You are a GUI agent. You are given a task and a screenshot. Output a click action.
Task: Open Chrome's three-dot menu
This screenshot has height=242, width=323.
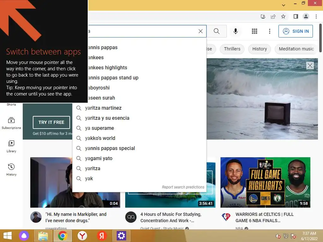click(316, 16)
